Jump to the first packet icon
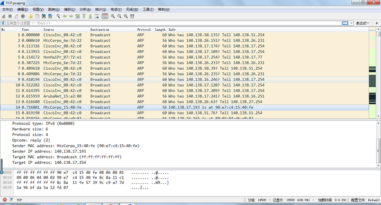 (x=84, y=16)
